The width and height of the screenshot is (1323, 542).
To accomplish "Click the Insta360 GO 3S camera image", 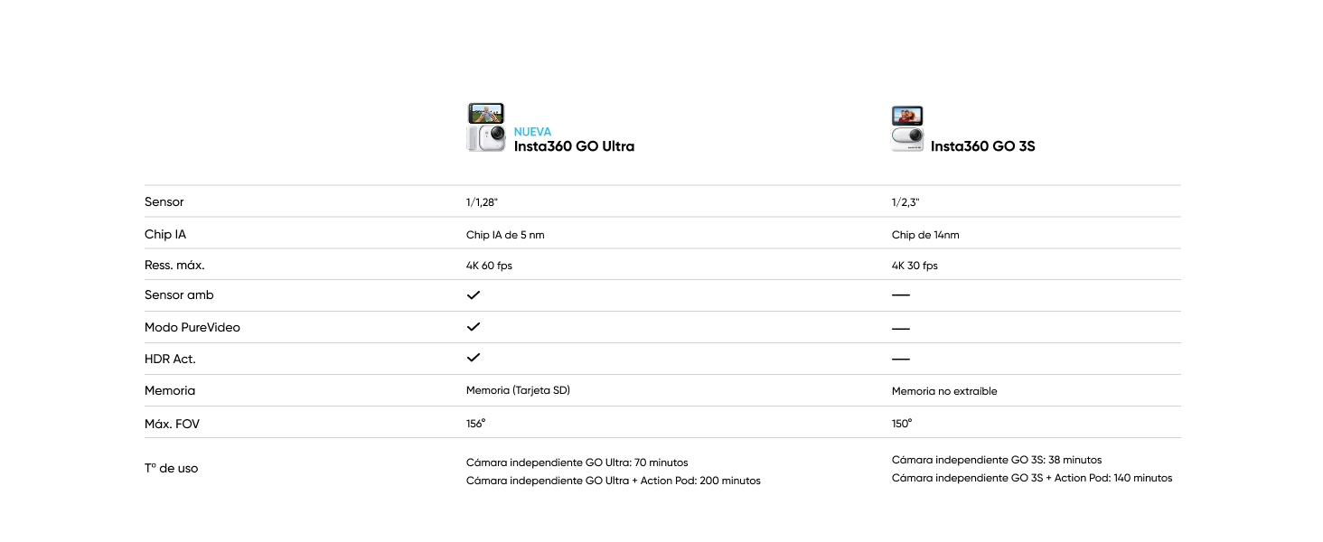I will click(x=907, y=129).
